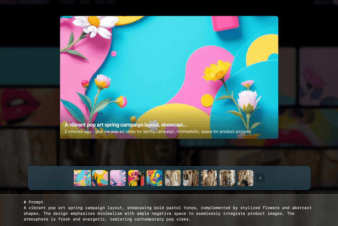
Task: Choose the pale pink floral thumbnail
Action: click(x=118, y=178)
